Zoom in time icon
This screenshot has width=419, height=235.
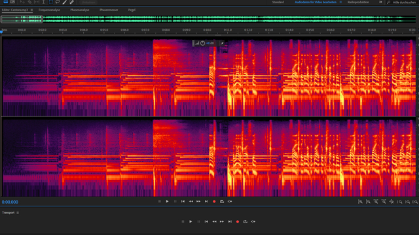(376, 202)
